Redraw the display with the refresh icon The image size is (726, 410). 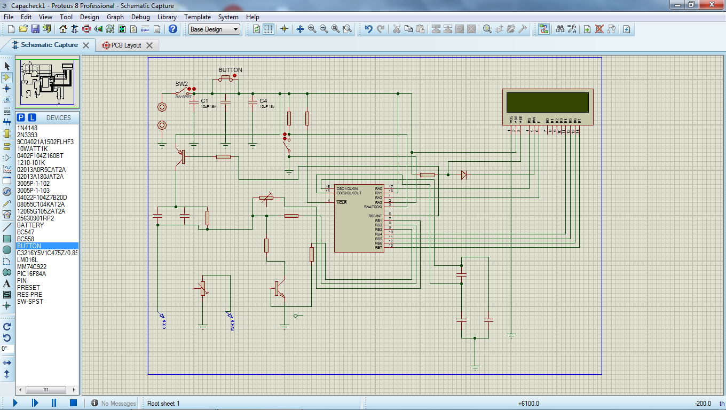[257, 29]
